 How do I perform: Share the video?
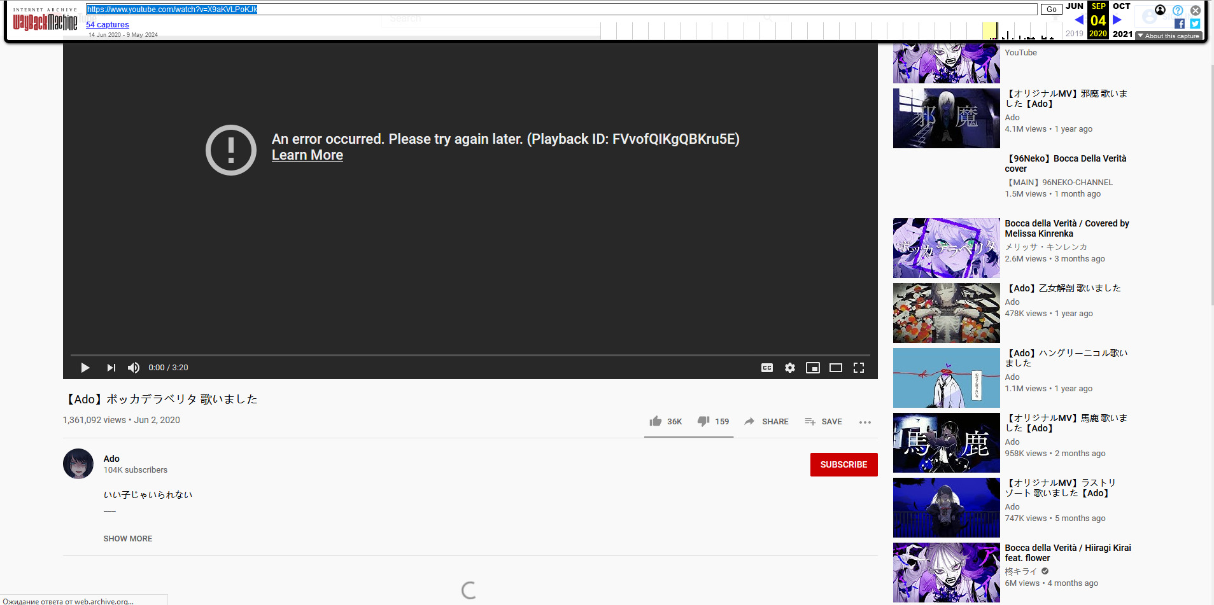pyautogui.click(x=766, y=421)
